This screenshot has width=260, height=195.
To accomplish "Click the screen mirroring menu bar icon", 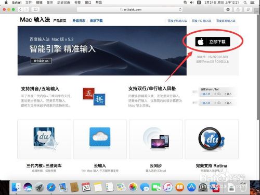I will click(185, 3).
